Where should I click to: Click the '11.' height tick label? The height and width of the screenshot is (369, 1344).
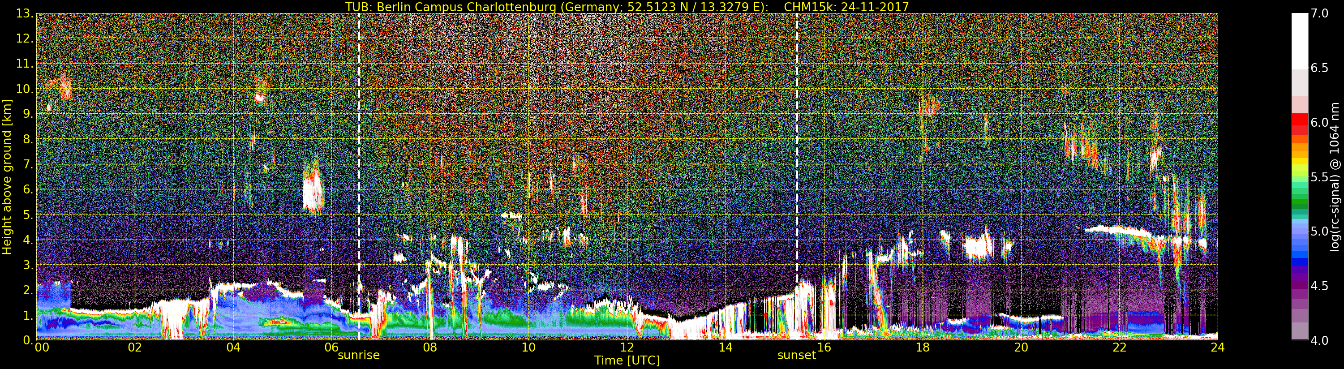25,64
